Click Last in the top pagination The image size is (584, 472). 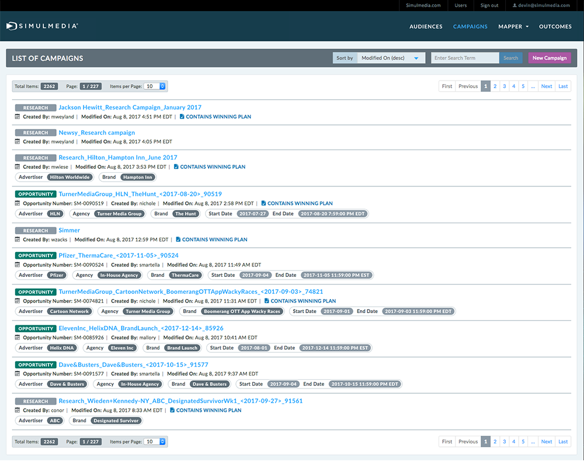click(x=563, y=86)
